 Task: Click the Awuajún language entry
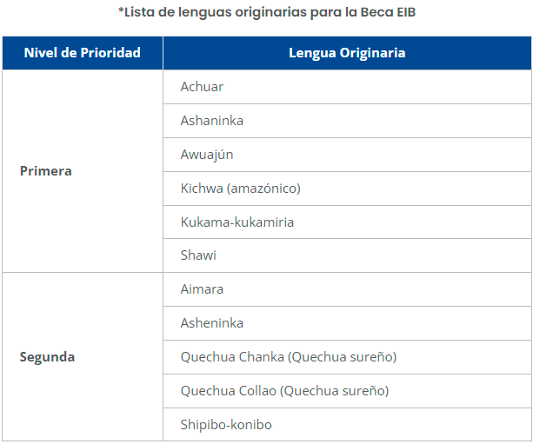(x=207, y=155)
